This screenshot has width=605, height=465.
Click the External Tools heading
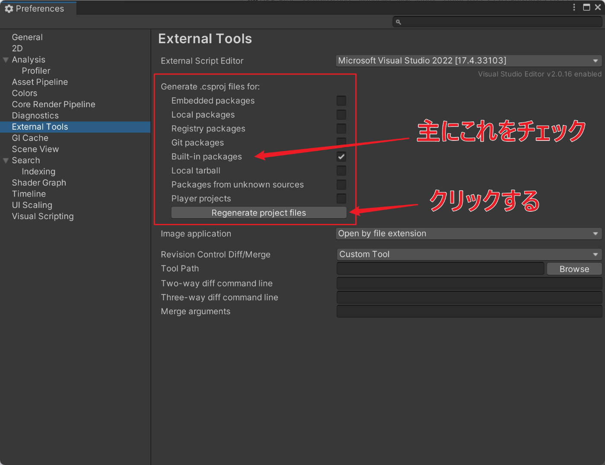pos(205,39)
